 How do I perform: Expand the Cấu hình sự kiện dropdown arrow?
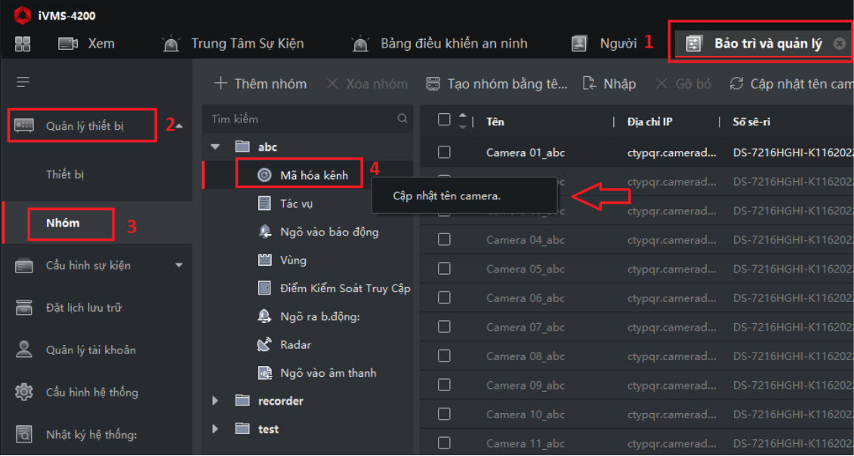pos(179,265)
